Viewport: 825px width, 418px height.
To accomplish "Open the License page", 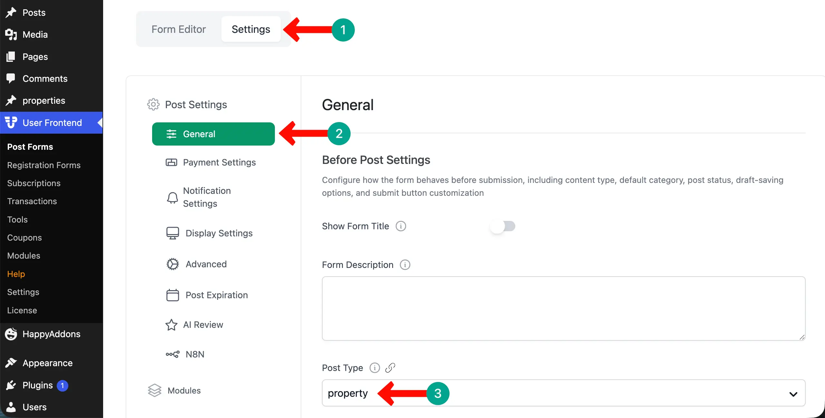I will coord(22,310).
